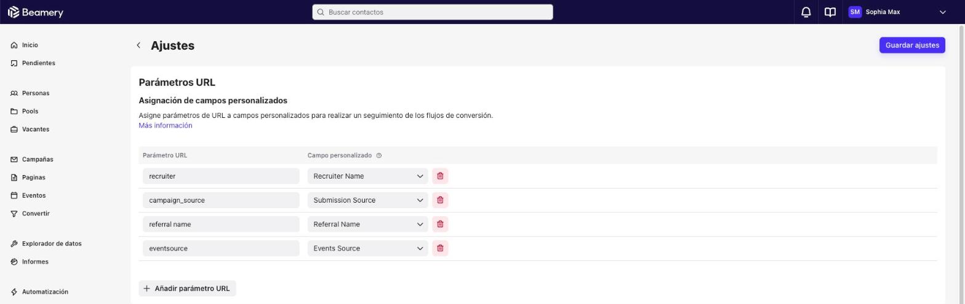
Task: Click Añadir parámetro URL button
Action: tap(187, 289)
